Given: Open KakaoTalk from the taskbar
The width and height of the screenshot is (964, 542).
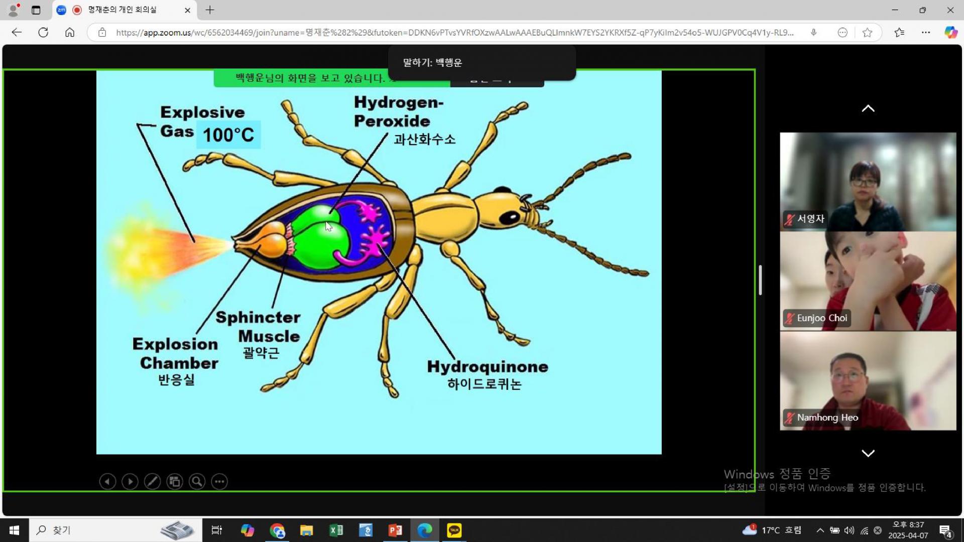Looking at the screenshot, I should [454, 530].
